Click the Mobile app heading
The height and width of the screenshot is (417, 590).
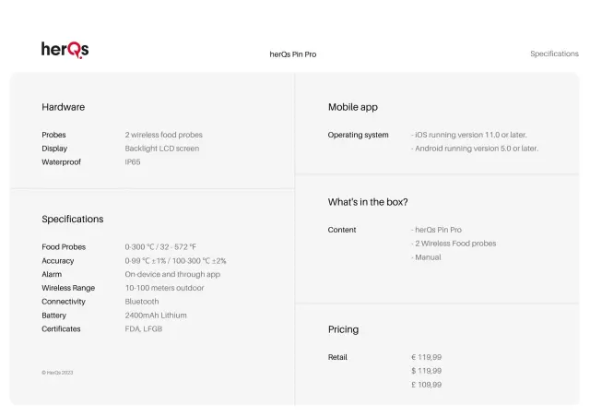353,107
